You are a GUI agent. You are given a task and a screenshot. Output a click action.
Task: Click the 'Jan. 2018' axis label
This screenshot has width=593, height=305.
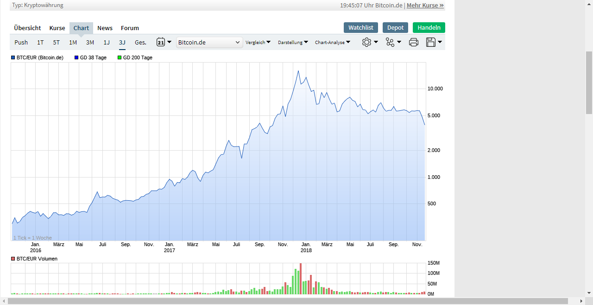306,247
